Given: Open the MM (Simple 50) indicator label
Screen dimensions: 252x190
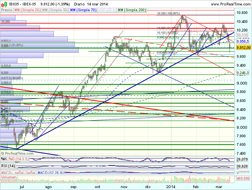Looking at the screenshot, I should (55, 10).
